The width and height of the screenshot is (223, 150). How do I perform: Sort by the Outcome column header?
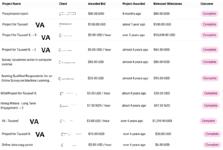pos(207,4)
